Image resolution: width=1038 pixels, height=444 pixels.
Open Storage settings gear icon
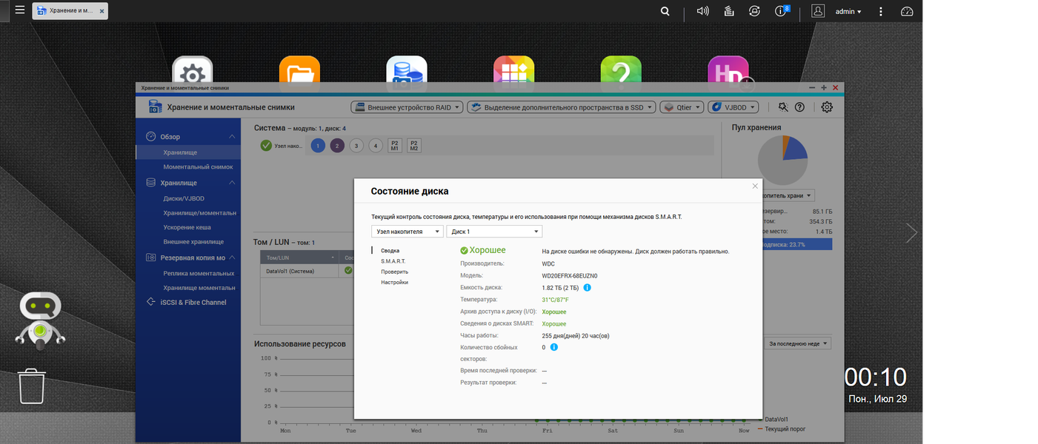827,107
